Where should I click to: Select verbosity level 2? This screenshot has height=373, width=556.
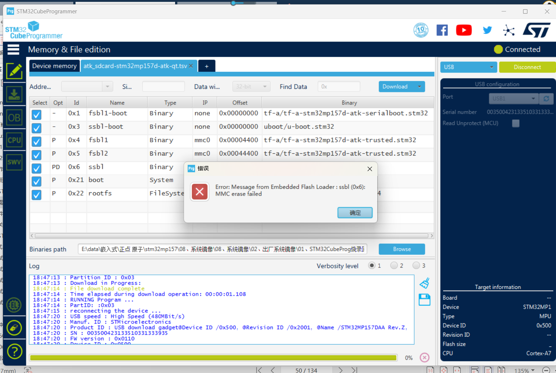click(x=394, y=265)
